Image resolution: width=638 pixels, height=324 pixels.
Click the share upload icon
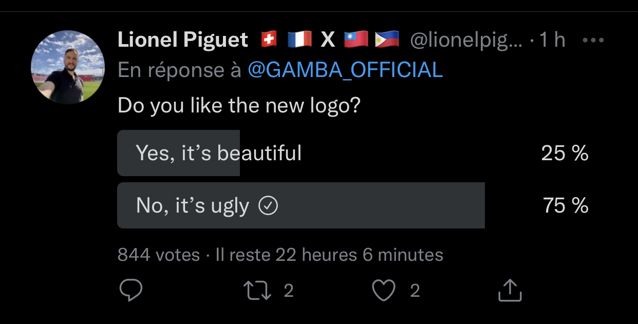point(510,291)
